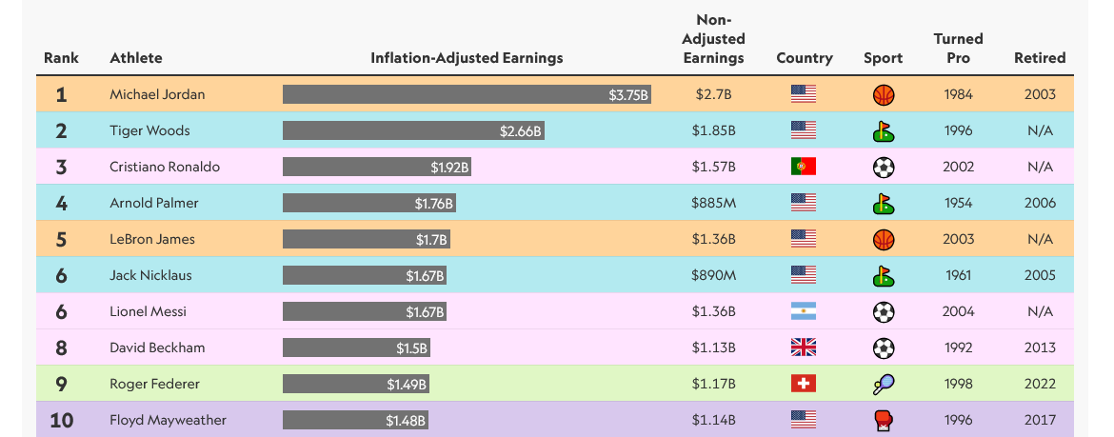Click the boxing glove icon for Floyd Mayweather

(x=884, y=421)
